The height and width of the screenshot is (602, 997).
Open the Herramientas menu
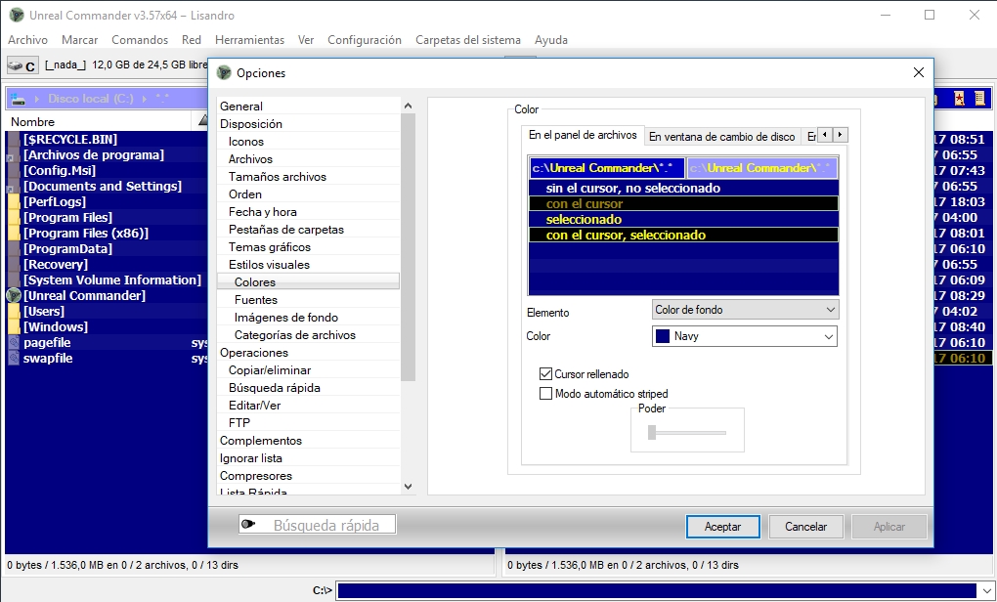(250, 39)
